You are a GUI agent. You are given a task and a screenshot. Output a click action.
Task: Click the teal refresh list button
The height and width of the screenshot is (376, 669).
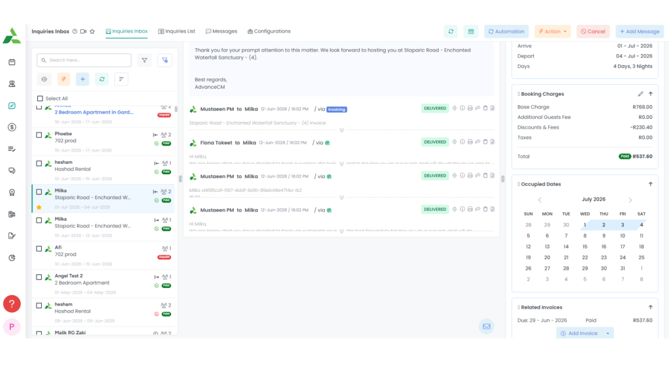pyautogui.click(x=102, y=79)
